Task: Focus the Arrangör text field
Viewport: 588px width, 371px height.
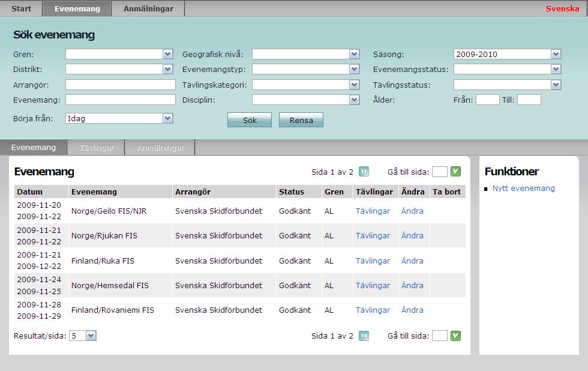Action: coord(121,85)
